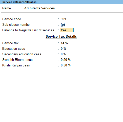This screenshot has width=123, height=122.
Task: Select the Swachh Bharat cess 0.50 % value
Action: click(66, 60)
